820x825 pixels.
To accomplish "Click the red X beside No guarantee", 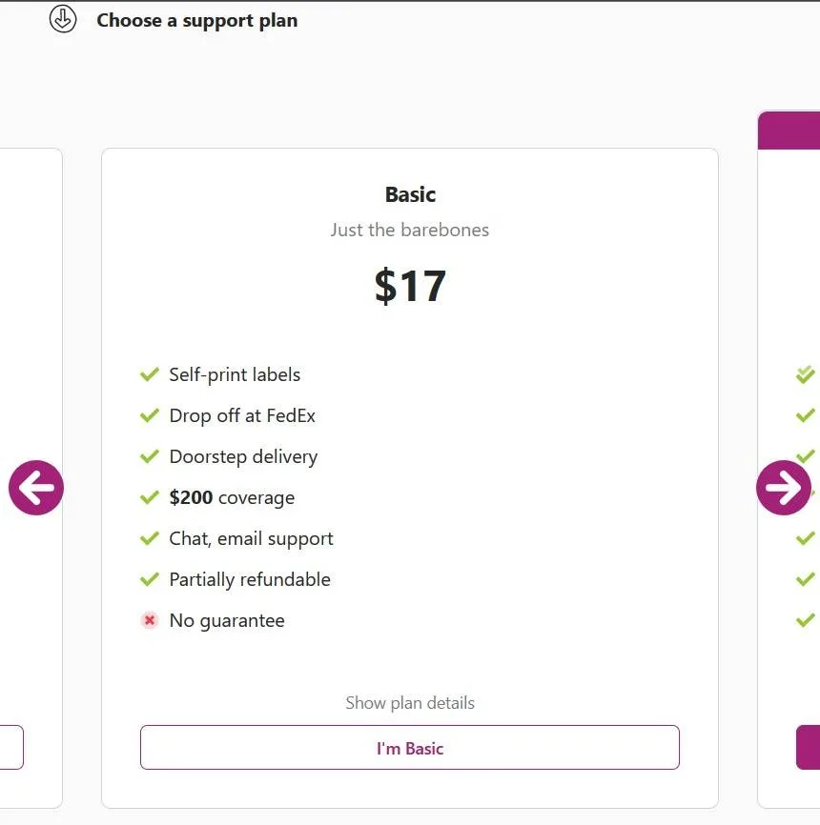I will (x=150, y=620).
